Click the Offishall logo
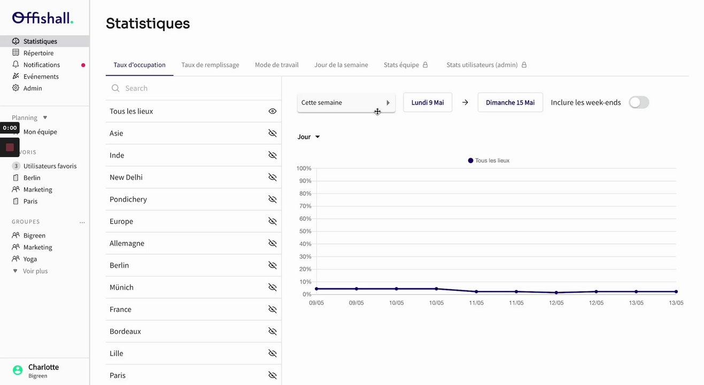The height and width of the screenshot is (385, 704). (x=43, y=18)
